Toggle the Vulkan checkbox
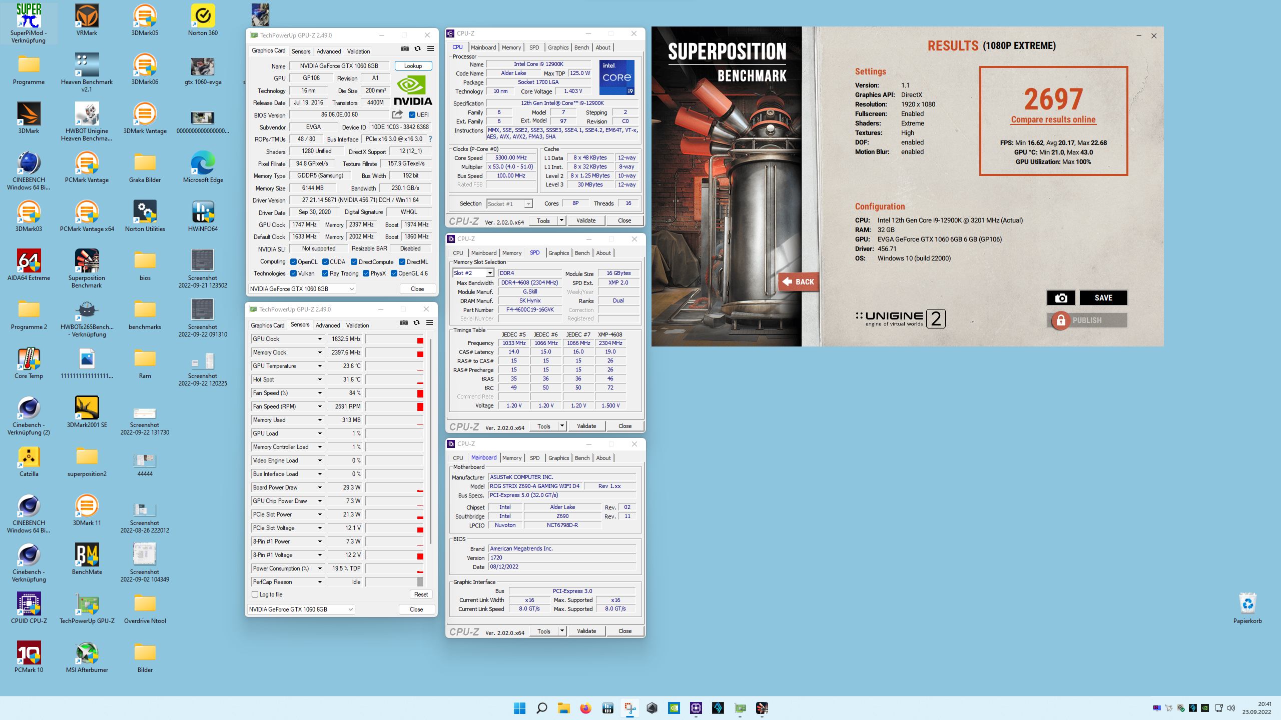The image size is (1281, 720). click(294, 273)
